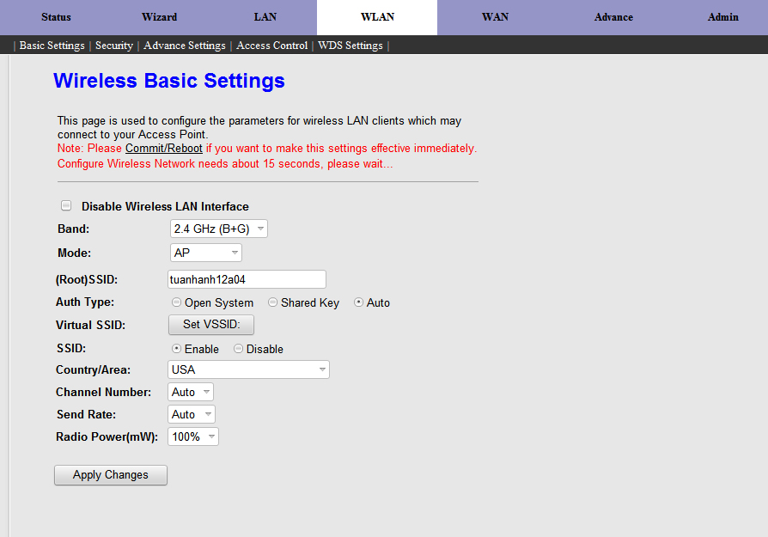Choose SSID Disable radio button
Image resolution: width=768 pixels, height=537 pixels.
(238, 348)
